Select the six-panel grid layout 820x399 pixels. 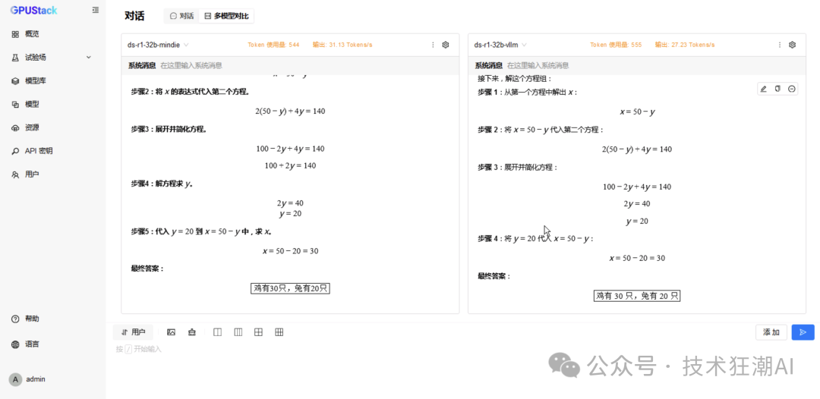coord(279,332)
